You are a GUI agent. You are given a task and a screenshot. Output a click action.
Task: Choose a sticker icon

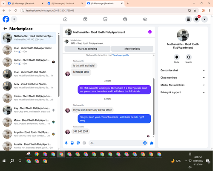78,143
